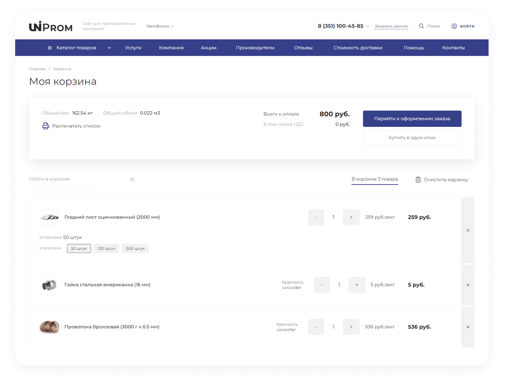Screen dimensions: 505x386
Task: Remove the galvanized sheet using its X icon
Action: point(468,230)
